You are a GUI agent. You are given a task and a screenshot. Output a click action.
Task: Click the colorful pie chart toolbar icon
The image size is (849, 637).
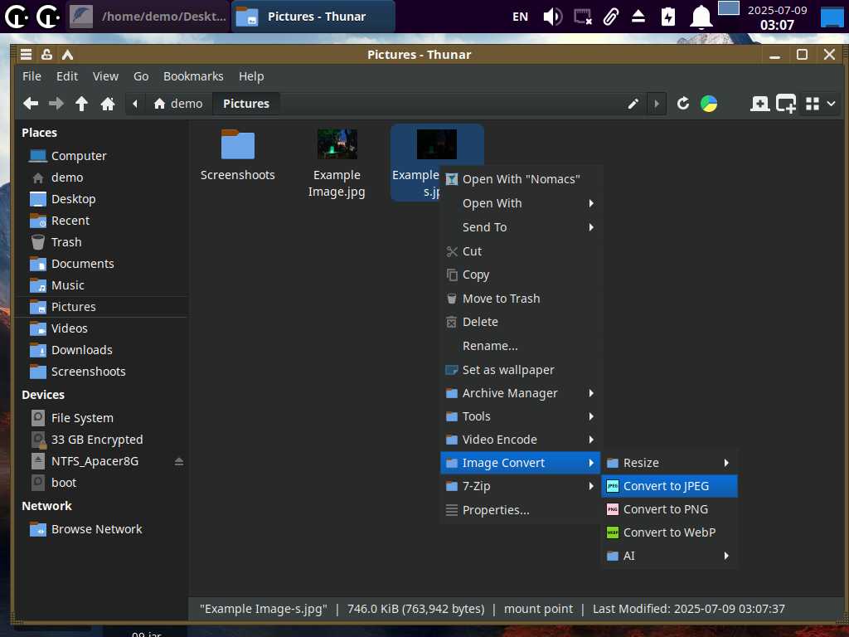pyautogui.click(x=709, y=104)
